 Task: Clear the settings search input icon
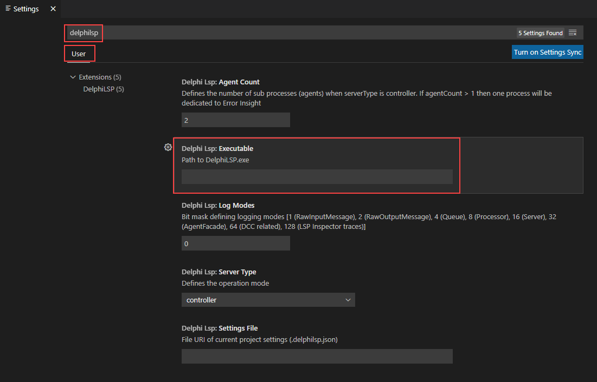click(x=573, y=32)
